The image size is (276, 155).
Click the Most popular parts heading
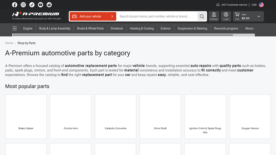(27, 86)
